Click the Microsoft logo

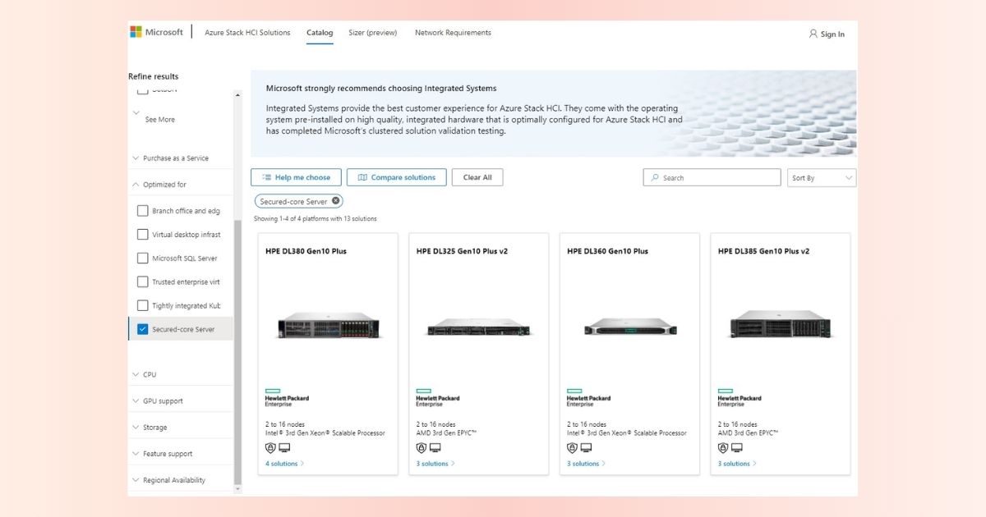[x=156, y=32]
